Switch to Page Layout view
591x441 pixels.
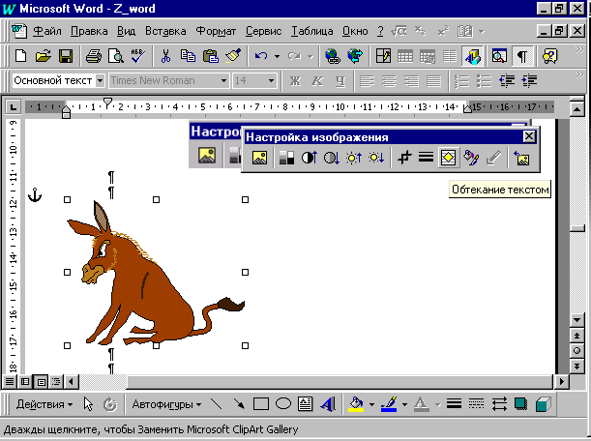[x=41, y=382]
